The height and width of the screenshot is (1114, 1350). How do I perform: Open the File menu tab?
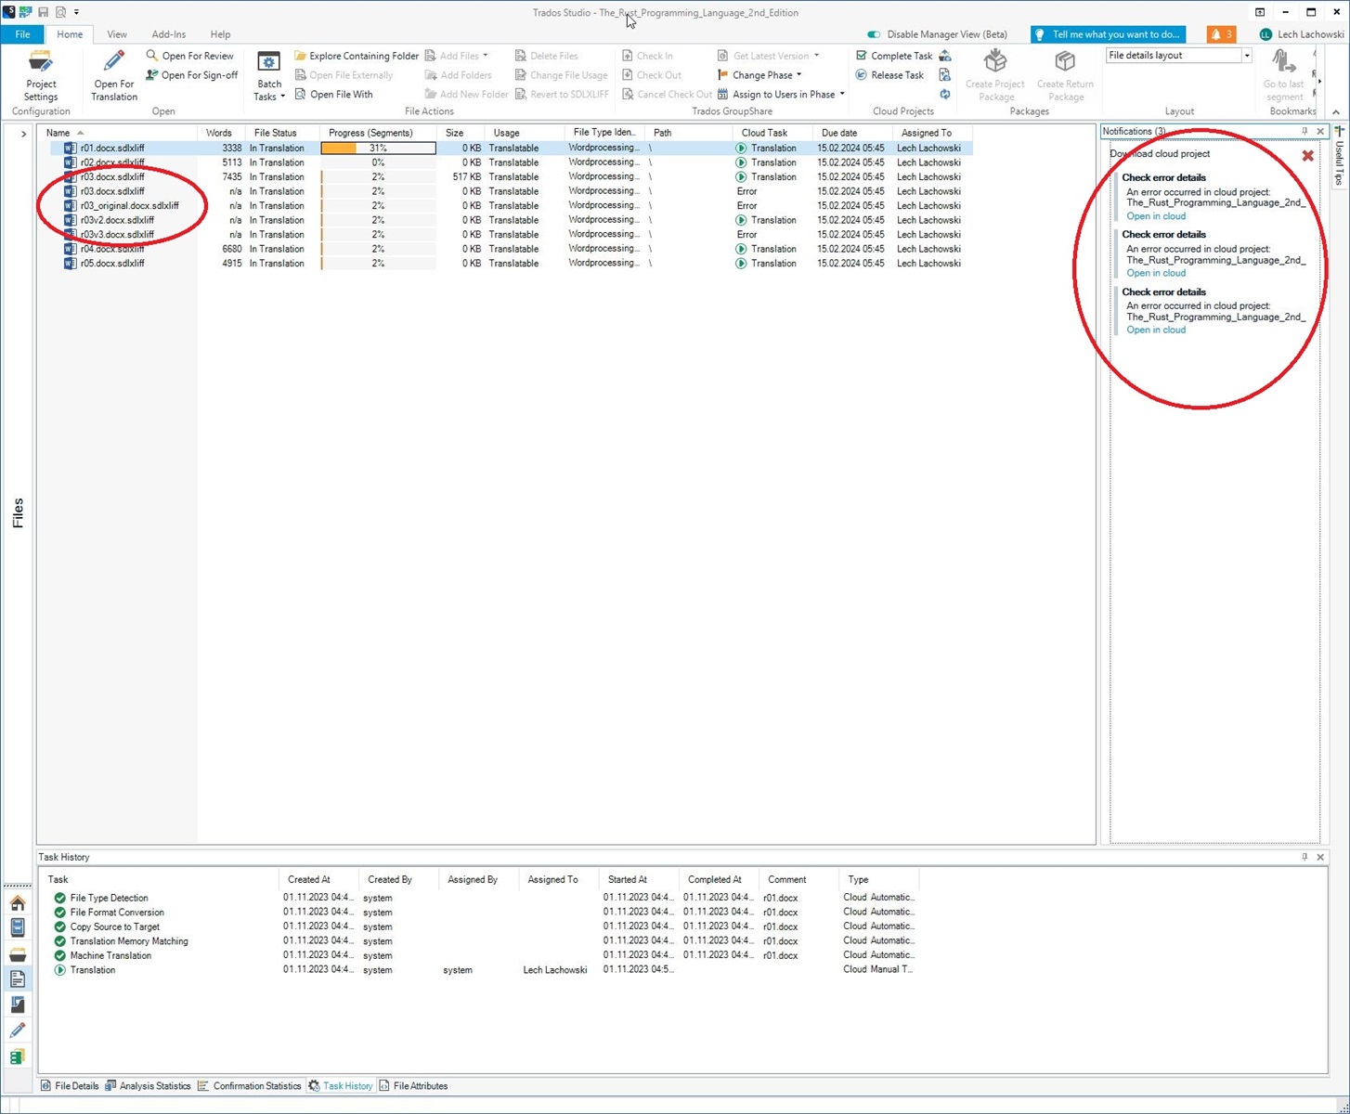[22, 34]
